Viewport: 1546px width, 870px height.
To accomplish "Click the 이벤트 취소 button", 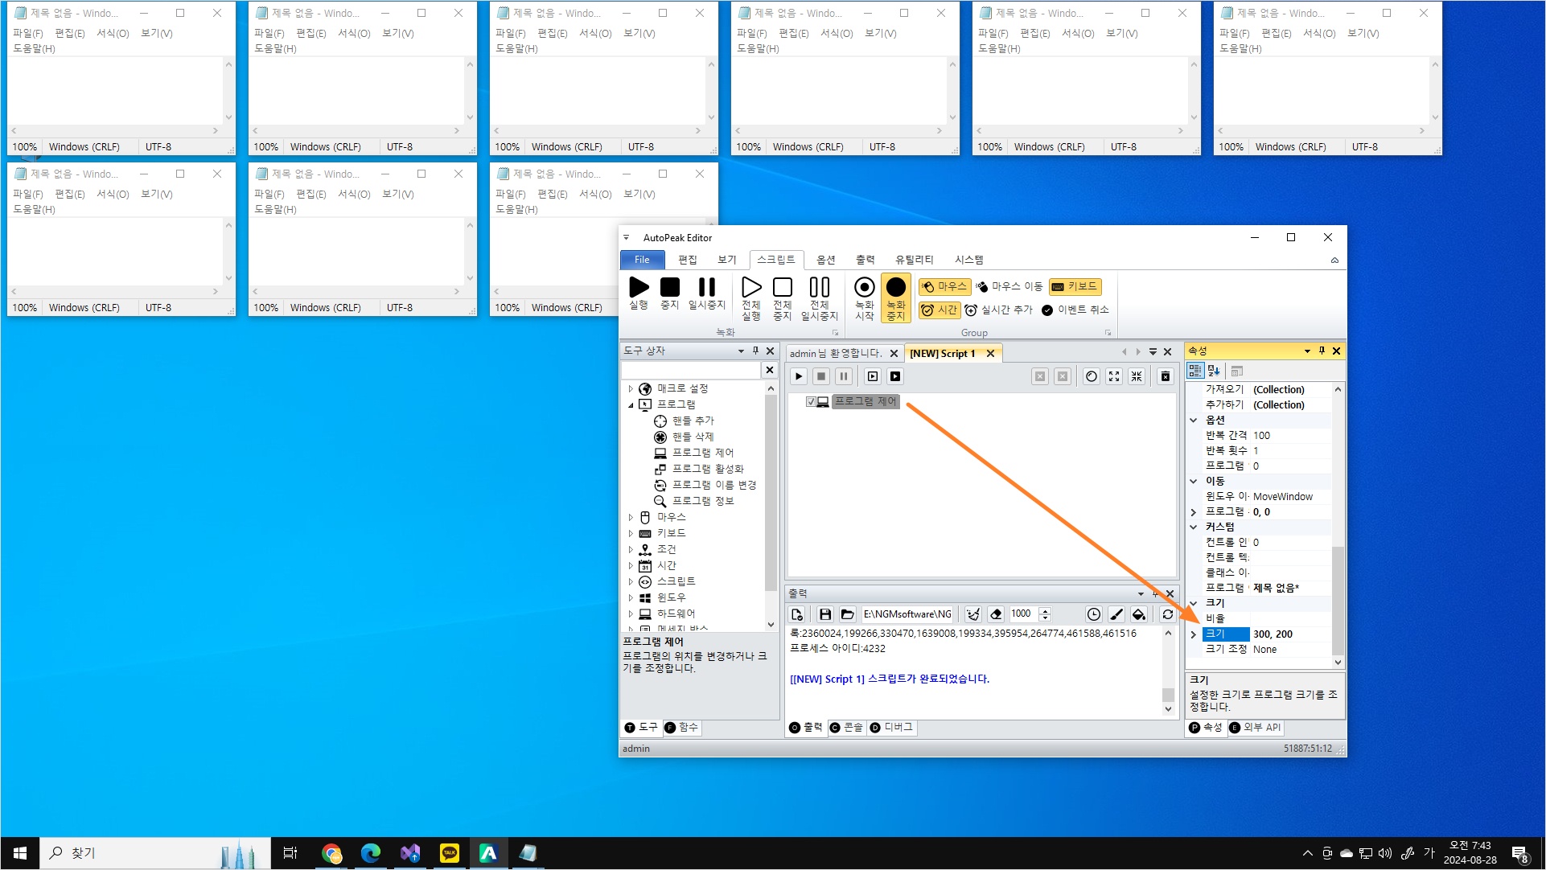I will [x=1075, y=310].
